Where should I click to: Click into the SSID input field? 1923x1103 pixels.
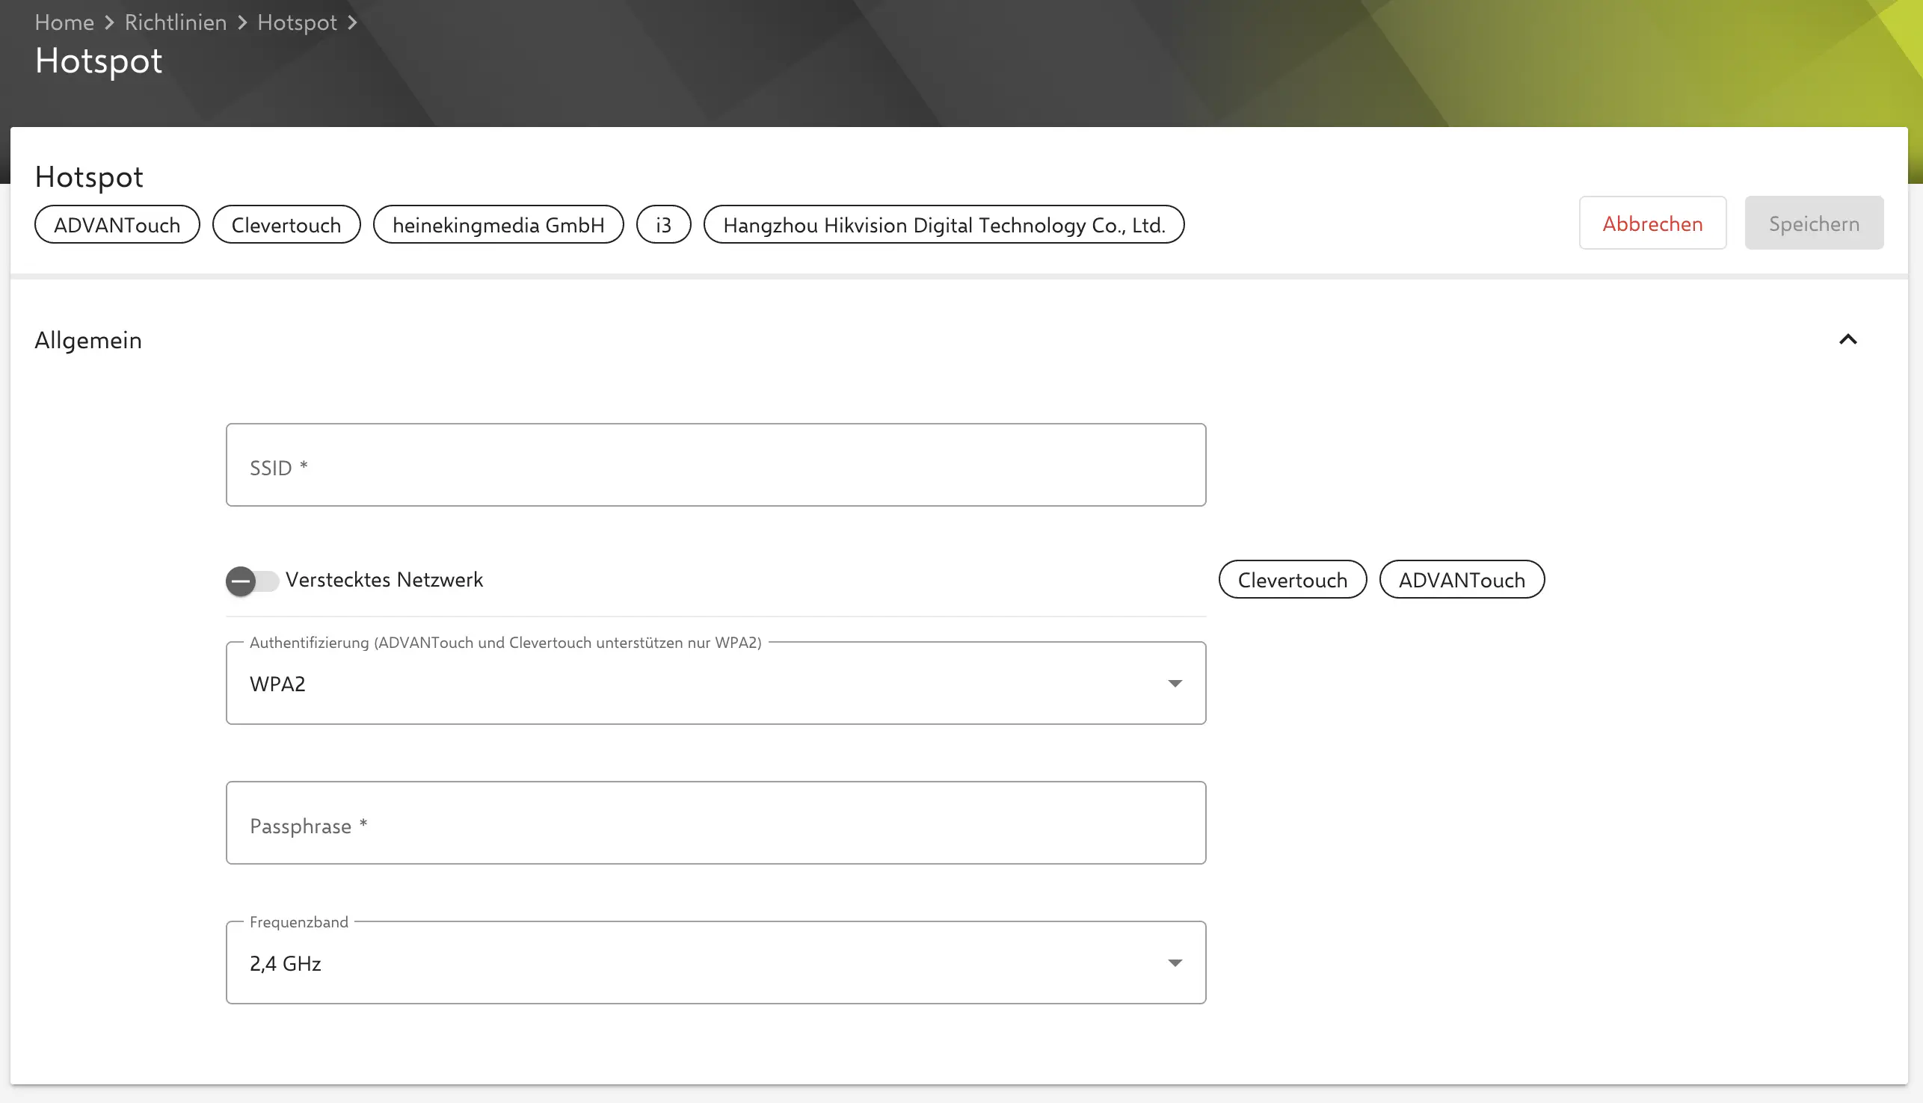[x=715, y=465]
